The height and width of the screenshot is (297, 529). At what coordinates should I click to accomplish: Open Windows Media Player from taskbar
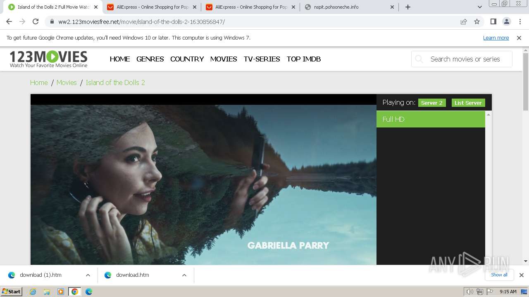[61, 292]
